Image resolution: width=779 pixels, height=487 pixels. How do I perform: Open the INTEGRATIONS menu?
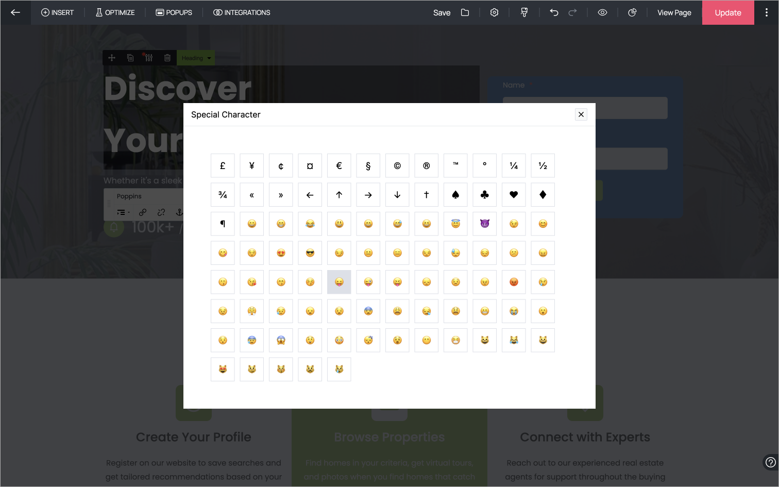[242, 12]
